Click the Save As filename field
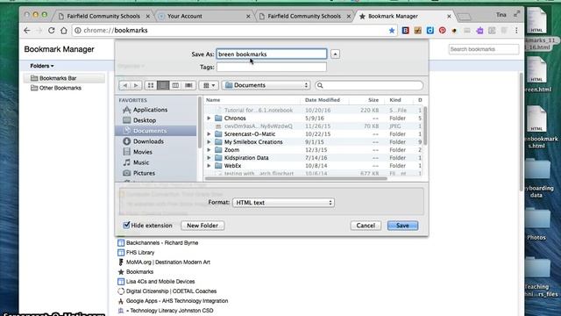The height and width of the screenshot is (316, 561). pyautogui.click(x=272, y=54)
